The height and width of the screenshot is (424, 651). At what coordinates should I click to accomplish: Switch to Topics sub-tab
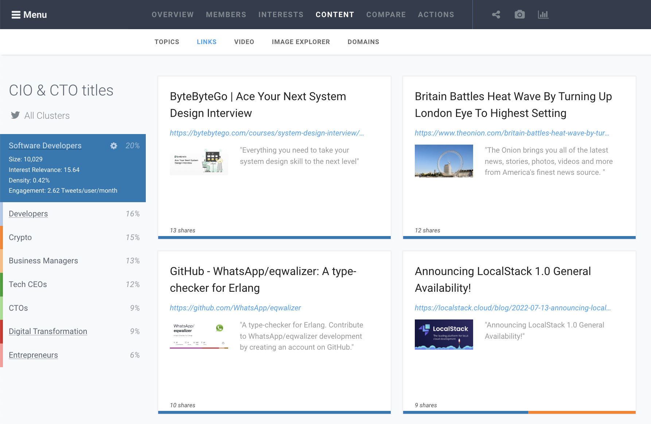coord(167,42)
